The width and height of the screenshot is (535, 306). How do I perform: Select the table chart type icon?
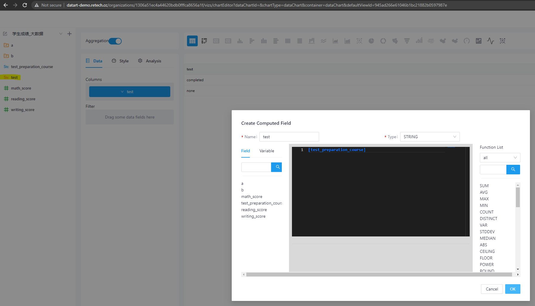192,41
